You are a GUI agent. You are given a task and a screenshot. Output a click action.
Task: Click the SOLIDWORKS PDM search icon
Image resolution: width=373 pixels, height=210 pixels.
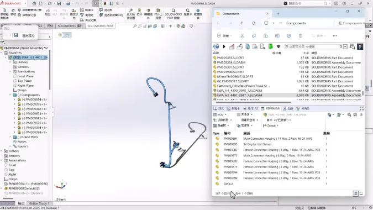(174, 11)
